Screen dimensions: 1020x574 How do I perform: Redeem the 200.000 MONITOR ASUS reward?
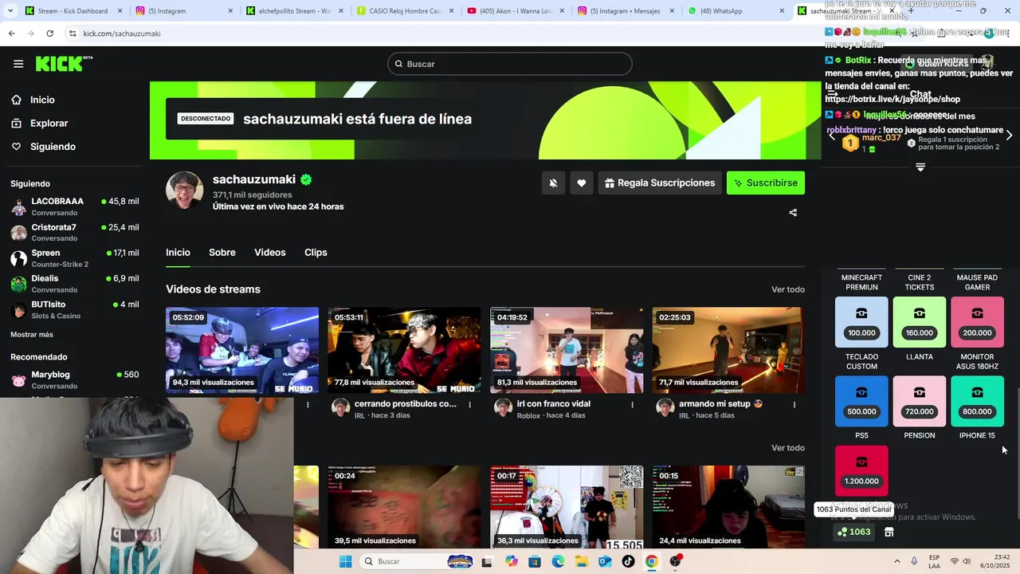click(x=978, y=322)
